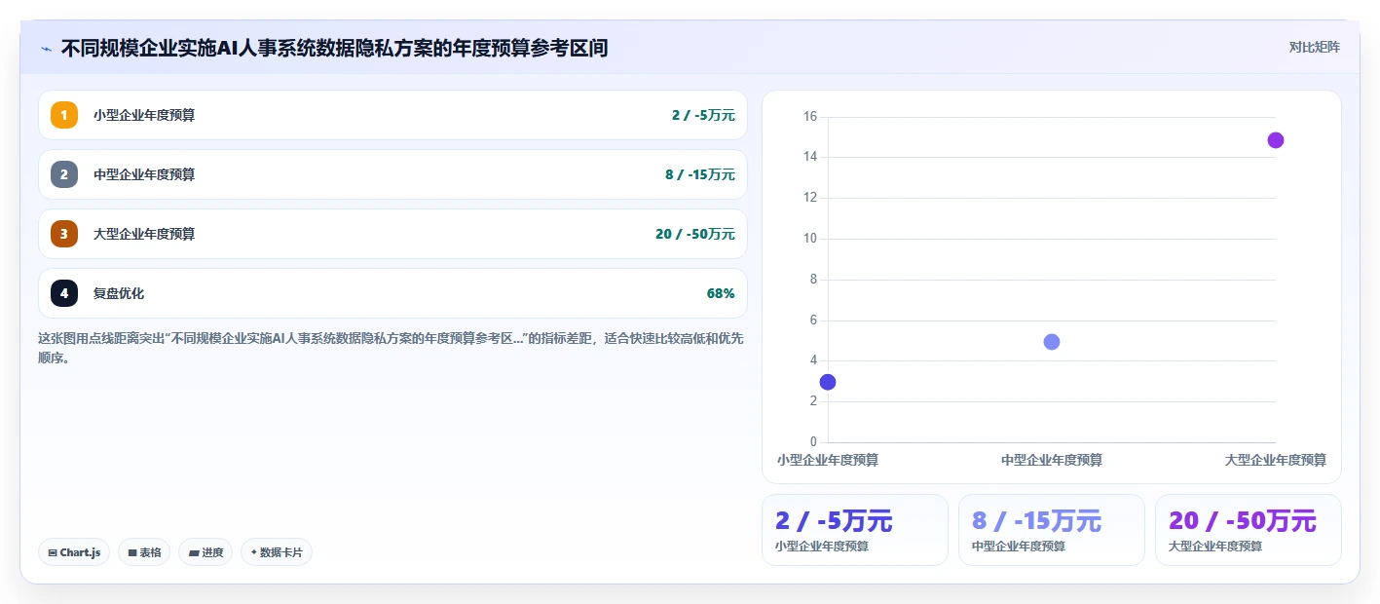This screenshot has height=604, width=1380.
Task: Click the 大型企业年度预算 x-axis label
Action: pyautogui.click(x=1276, y=460)
